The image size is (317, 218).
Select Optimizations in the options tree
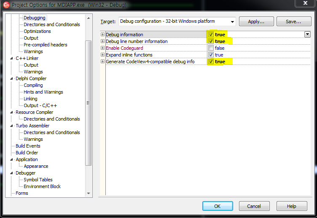37,31
